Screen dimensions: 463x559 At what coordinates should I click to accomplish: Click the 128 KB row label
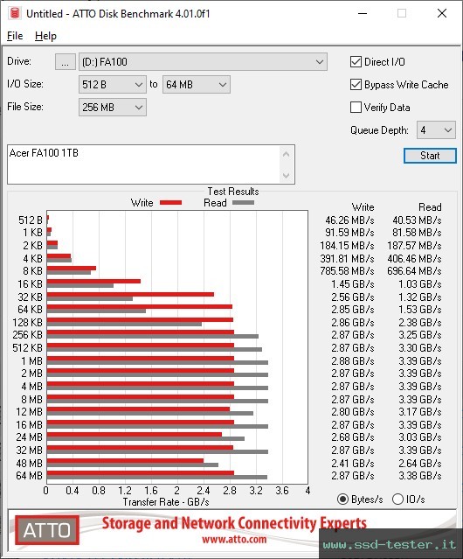27,322
